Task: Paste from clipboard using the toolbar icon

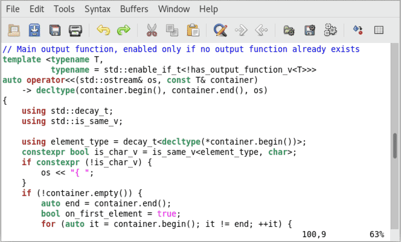Action: click(192, 30)
